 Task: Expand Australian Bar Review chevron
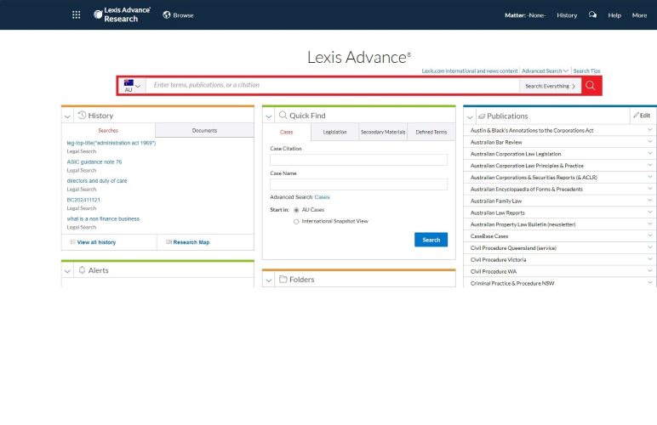649,142
